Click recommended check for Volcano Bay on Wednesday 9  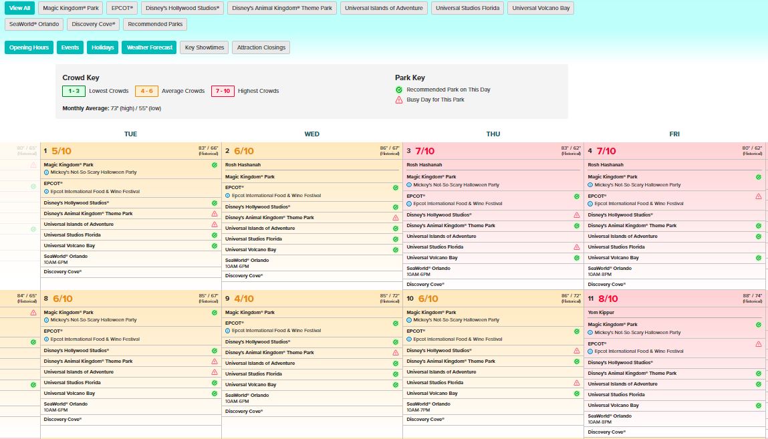point(396,385)
